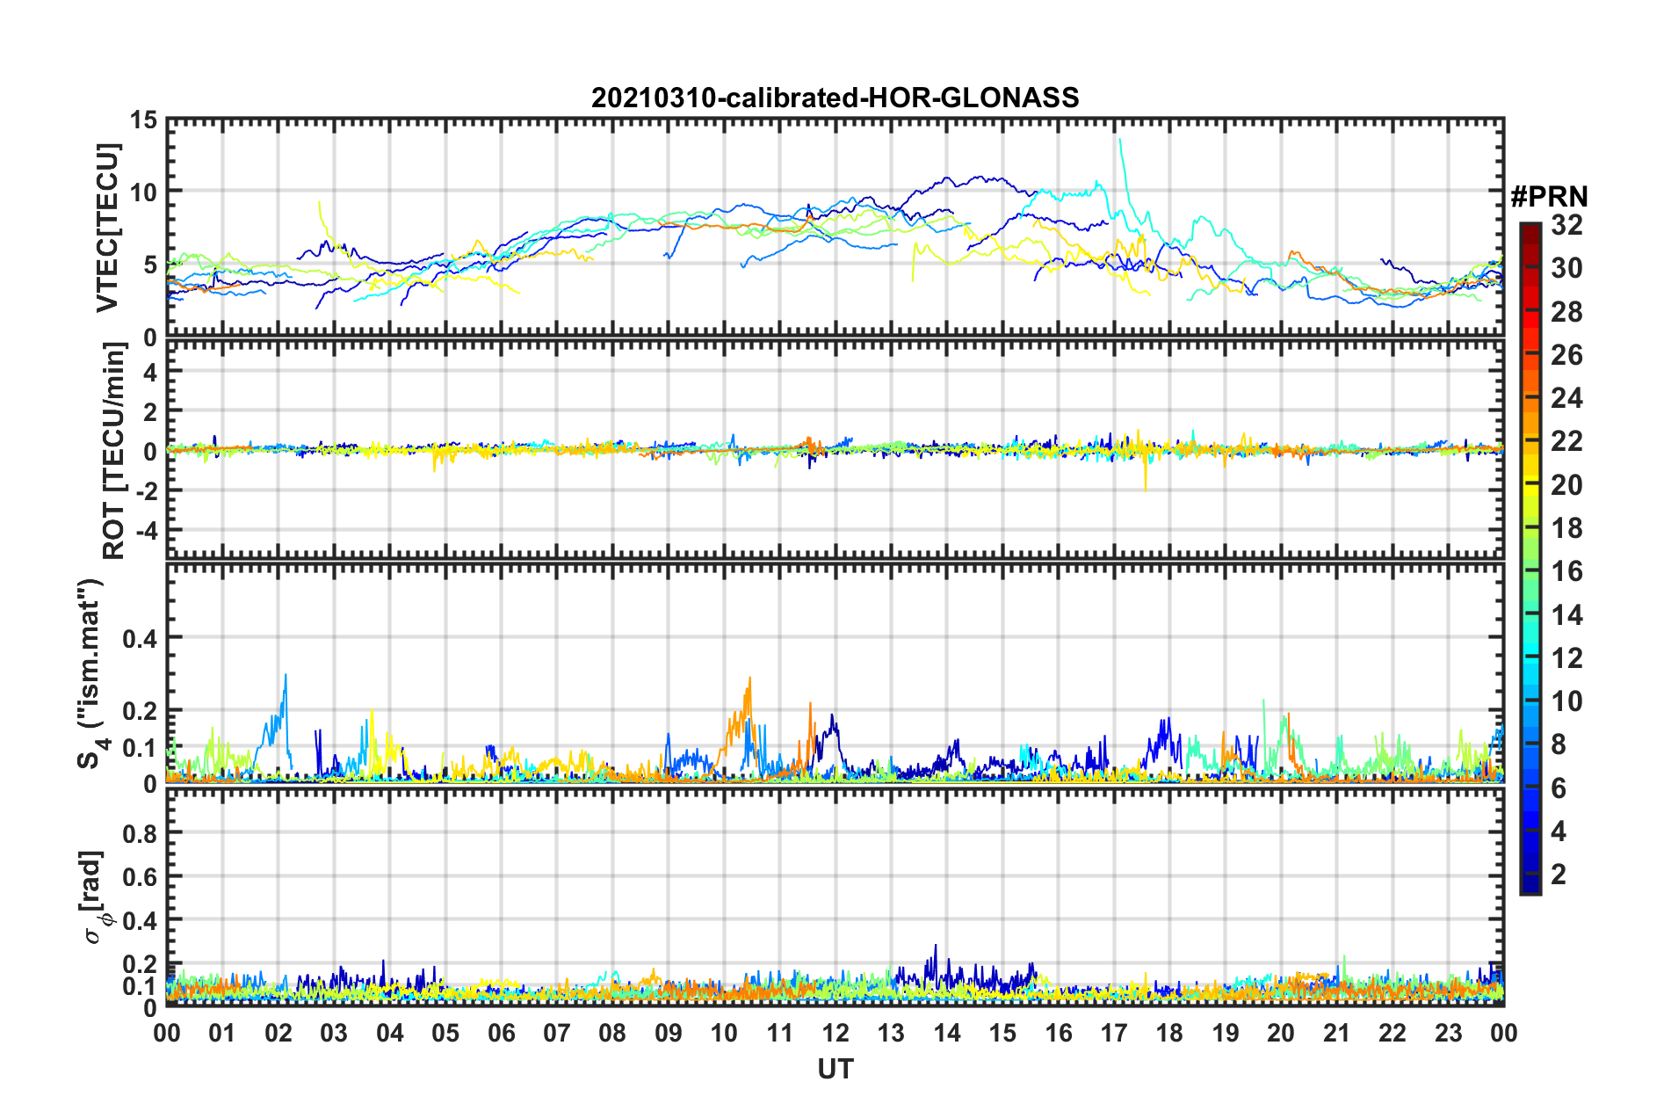Click the sigma phi axis tick 0.8
This screenshot has height=1118, width=1671.
[140, 832]
